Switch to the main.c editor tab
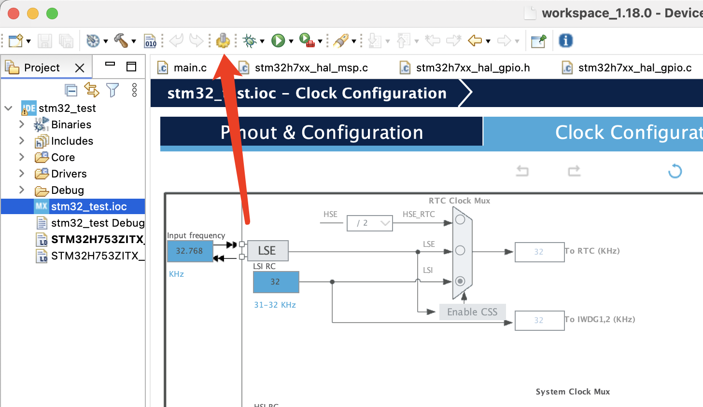 [x=183, y=68]
